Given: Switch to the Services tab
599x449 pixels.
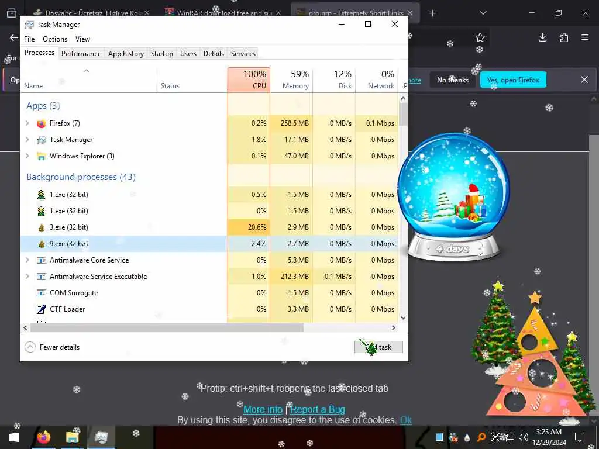Looking at the screenshot, I should click(x=243, y=53).
